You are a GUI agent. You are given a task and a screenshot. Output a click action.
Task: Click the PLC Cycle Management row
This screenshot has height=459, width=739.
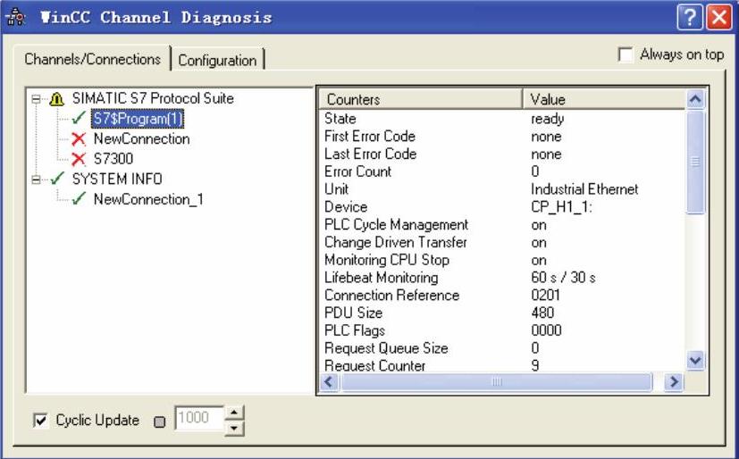[502, 224]
